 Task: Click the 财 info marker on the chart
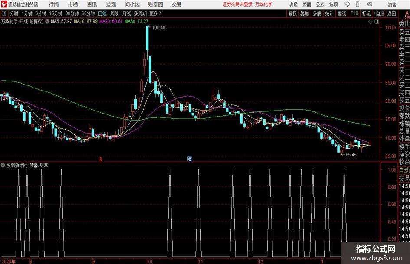pyautogui.click(x=190, y=159)
